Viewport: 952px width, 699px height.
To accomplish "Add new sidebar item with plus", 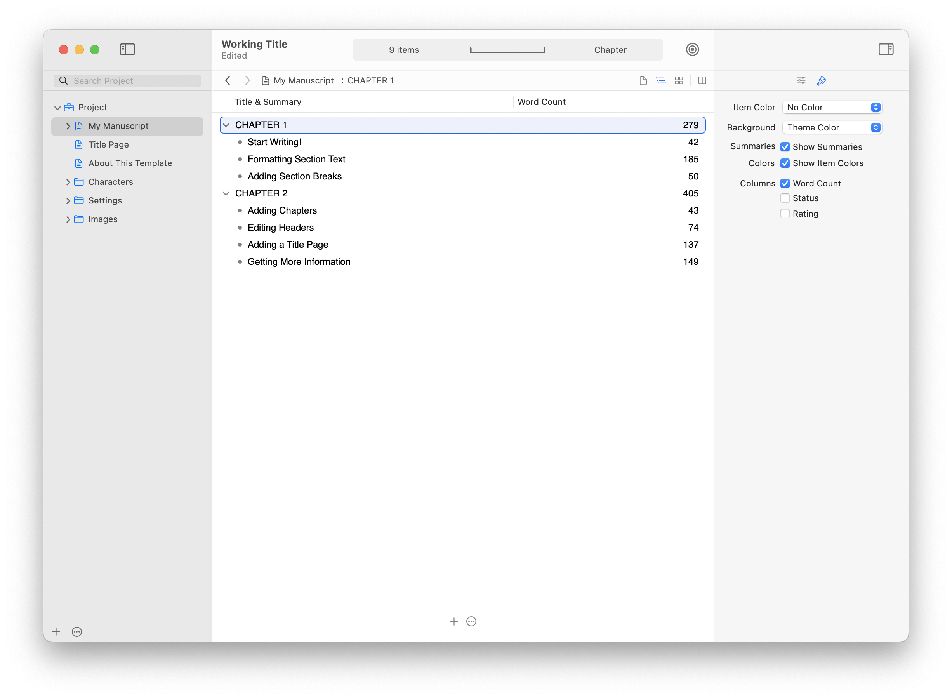I will (56, 632).
